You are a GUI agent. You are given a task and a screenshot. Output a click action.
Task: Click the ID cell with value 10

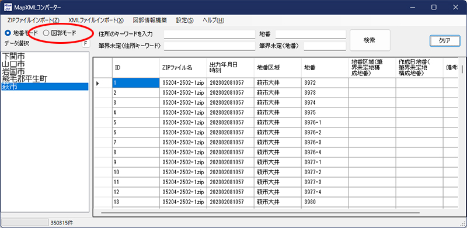tap(136, 172)
